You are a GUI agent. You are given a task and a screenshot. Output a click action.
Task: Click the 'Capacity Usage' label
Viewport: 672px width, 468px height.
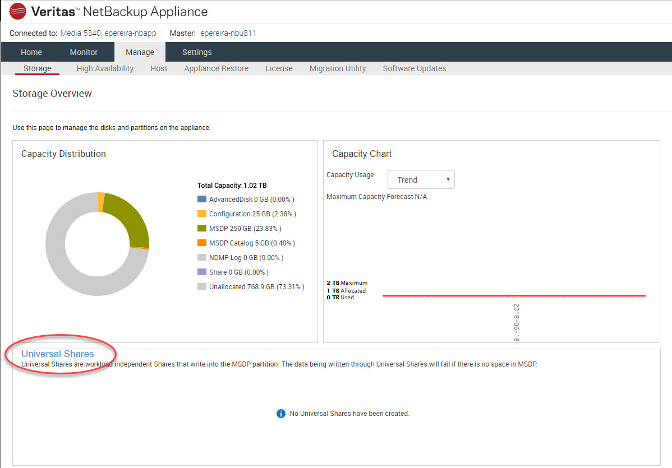[x=350, y=175]
